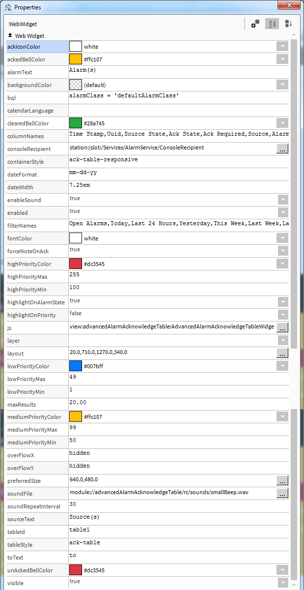Open layout editor ellipsis button
The height and width of the screenshot is (590, 304).
click(282, 353)
